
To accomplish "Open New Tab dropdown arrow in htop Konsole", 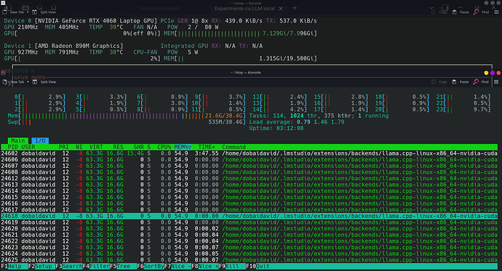I will pyautogui.click(x=28, y=82).
